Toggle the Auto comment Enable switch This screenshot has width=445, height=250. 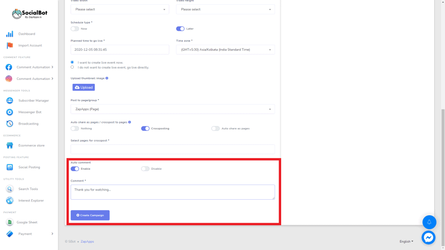click(75, 169)
